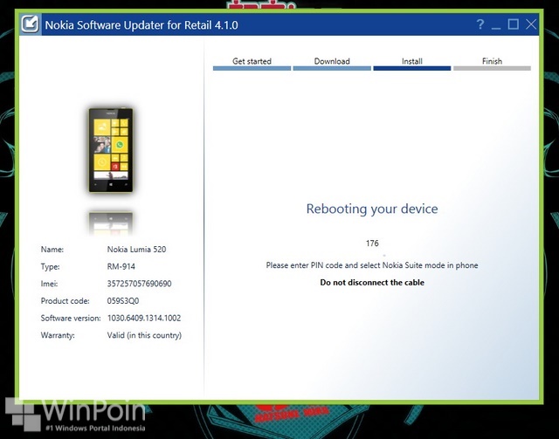The image size is (559, 439).
Task: Click the type value 'RM-914'
Action: click(x=121, y=266)
